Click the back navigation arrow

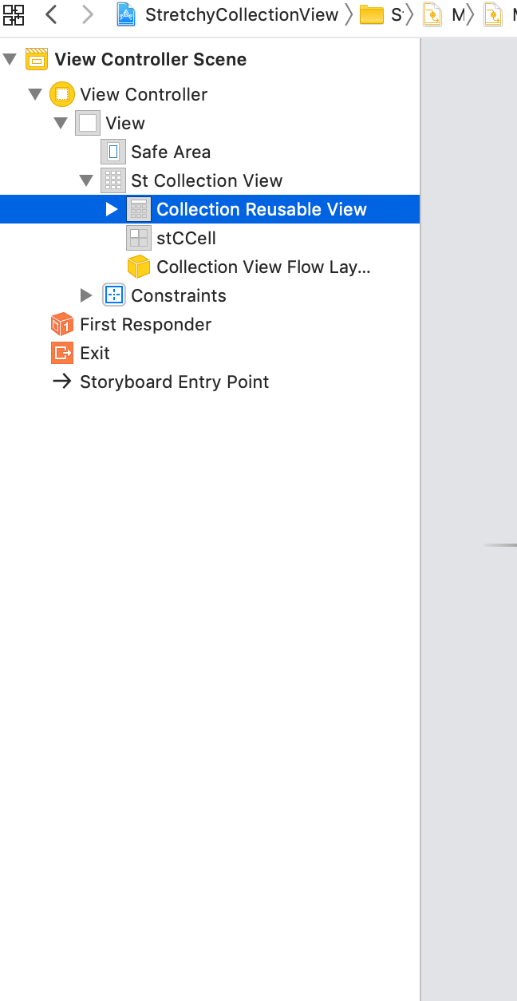click(51, 14)
